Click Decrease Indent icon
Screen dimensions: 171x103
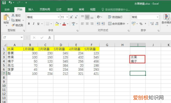(99, 24)
